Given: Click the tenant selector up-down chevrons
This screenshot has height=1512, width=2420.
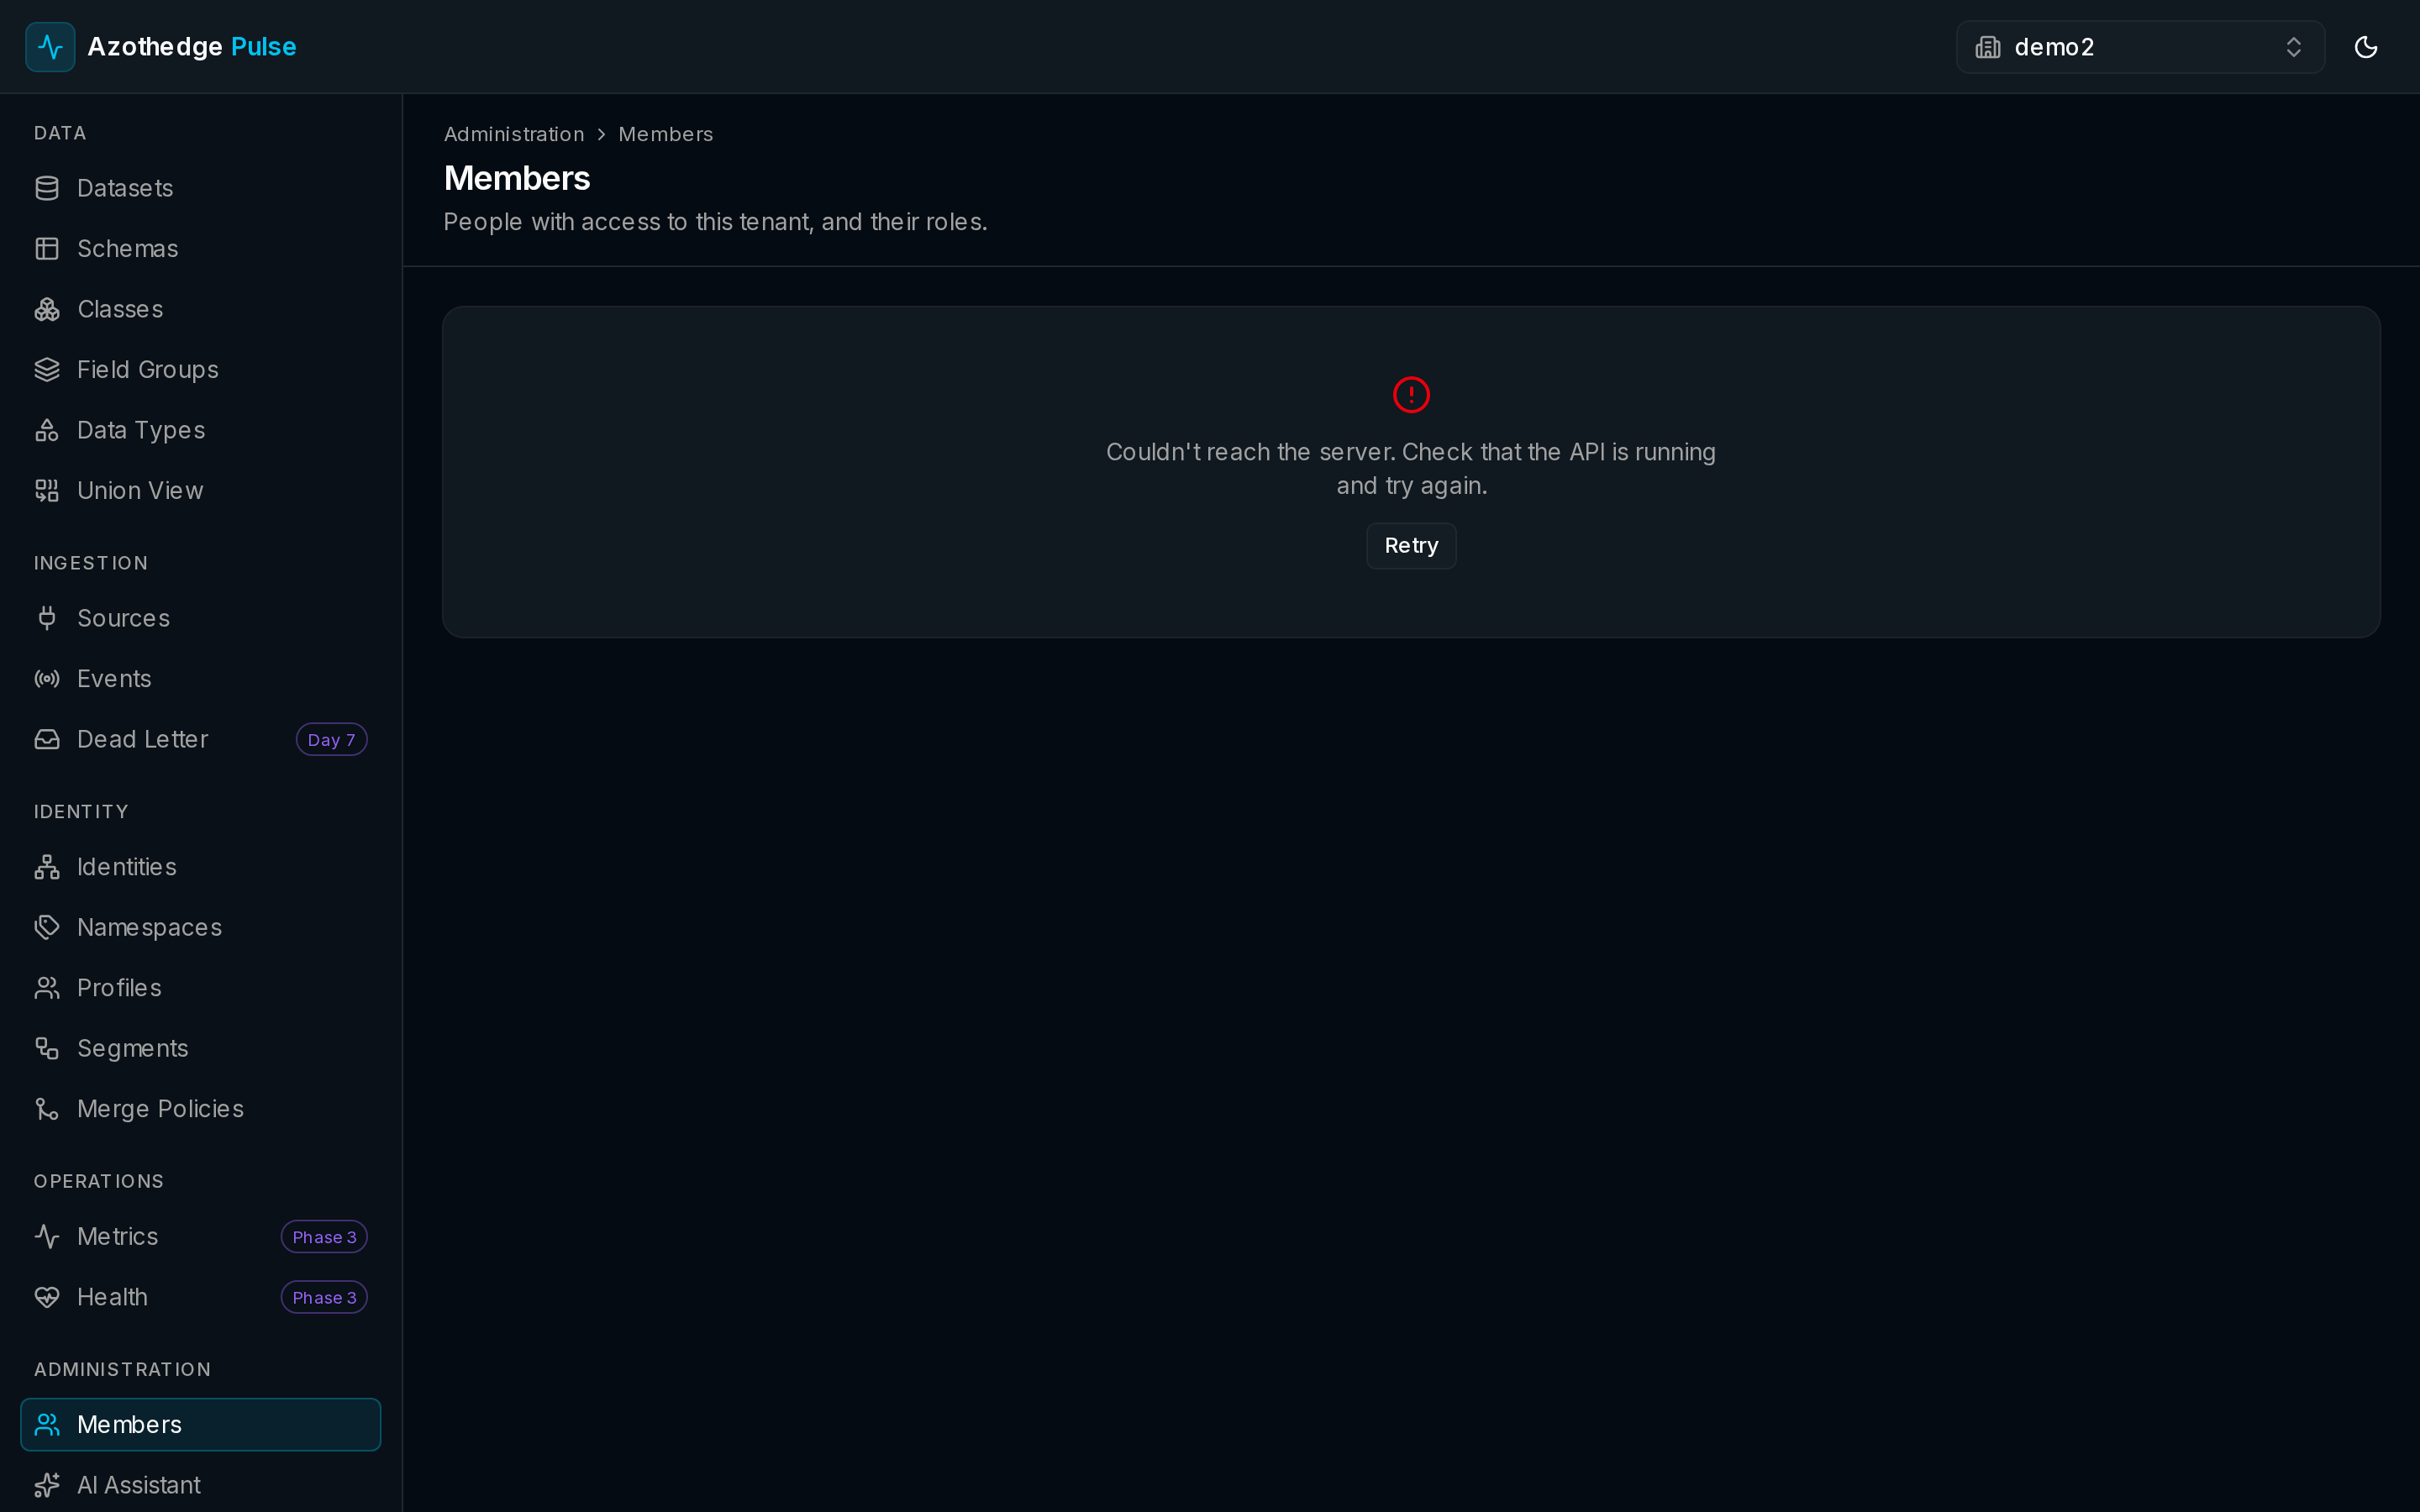Looking at the screenshot, I should pos(2294,47).
